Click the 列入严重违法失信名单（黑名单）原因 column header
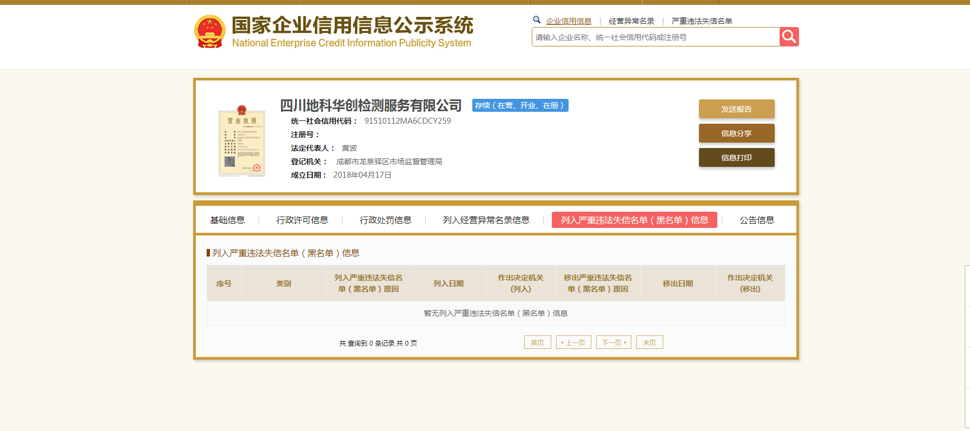 pyautogui.click(x=368, y=284)
